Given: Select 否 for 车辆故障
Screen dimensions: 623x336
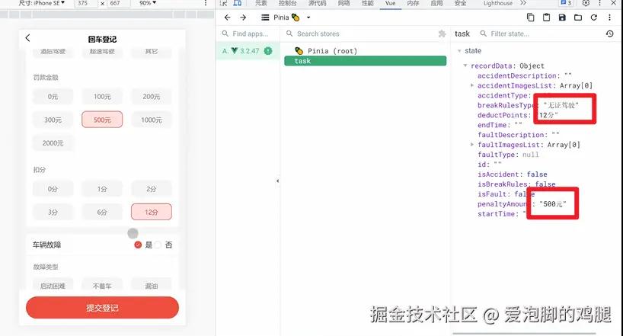Looking at the screenshot, I should 158,245.
